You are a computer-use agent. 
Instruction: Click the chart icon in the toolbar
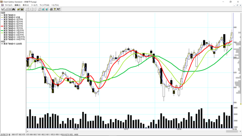[3, 9]
